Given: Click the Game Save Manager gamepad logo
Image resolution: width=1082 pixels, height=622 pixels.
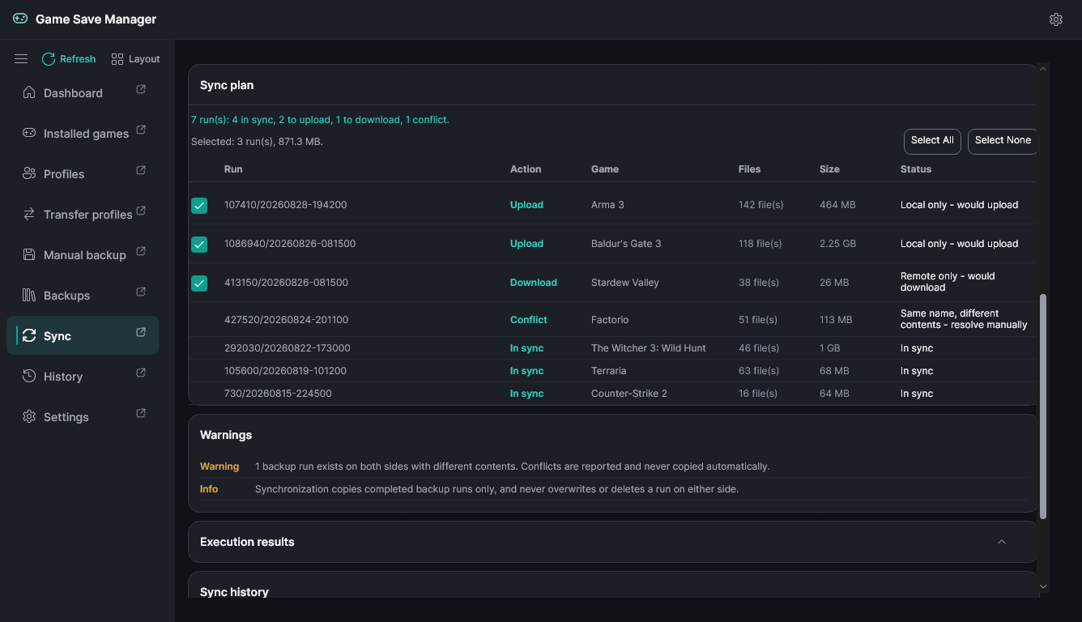Looking at the screenshot, I should pos(20,19).
